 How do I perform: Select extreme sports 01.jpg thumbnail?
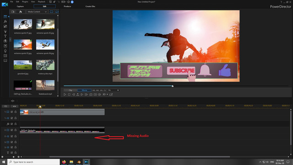point(23,24)
